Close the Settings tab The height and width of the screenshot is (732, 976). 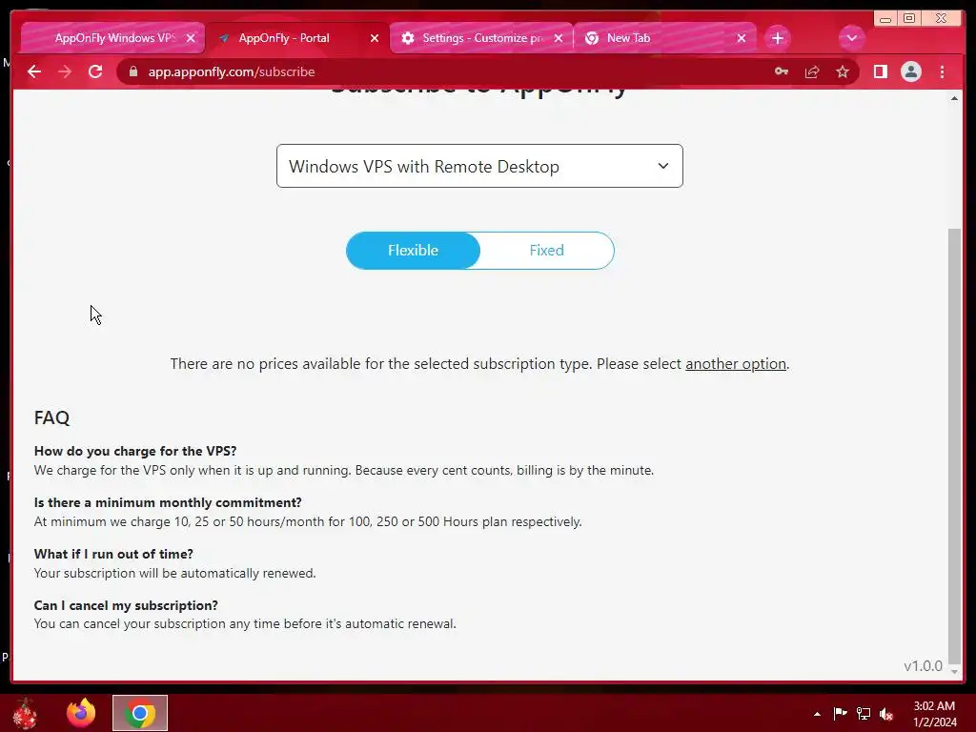click(x=559, y=38)
